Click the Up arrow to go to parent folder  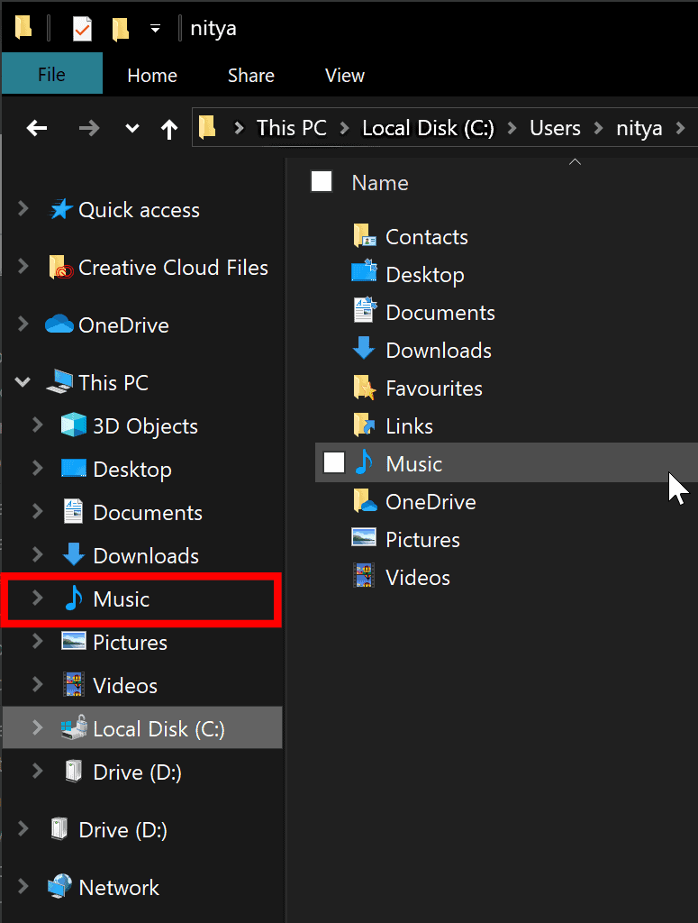click(169, 128)
